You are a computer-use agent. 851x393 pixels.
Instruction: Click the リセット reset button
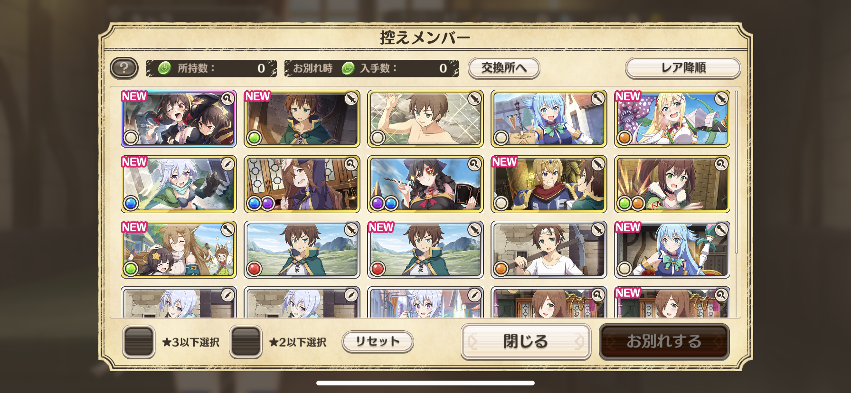coord(378,341)
